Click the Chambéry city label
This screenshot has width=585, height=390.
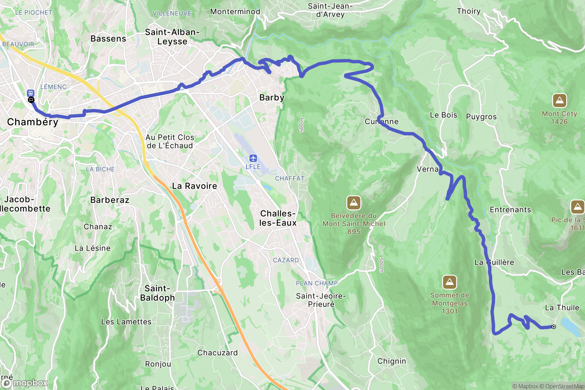pos(33,122)
